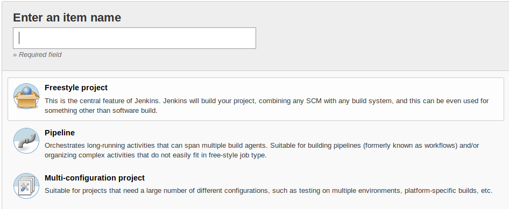The width and height of the screenshot is (509, 209).
Task: Click 'Orchestrates long-running activities' description
Action: pos(261,146)
